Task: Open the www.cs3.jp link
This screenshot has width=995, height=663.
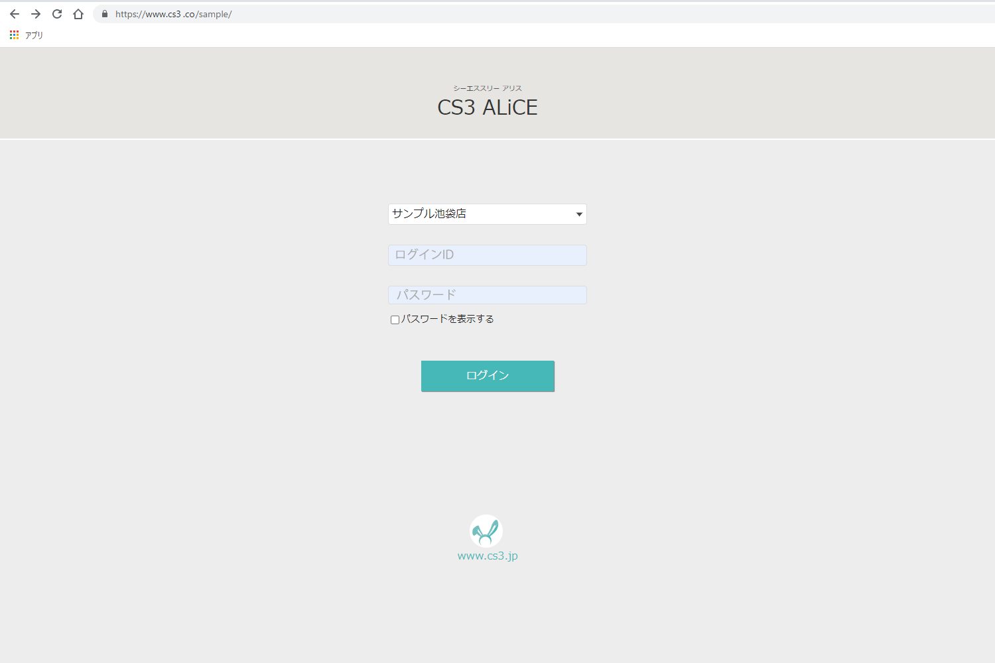Action: [x=488, y=556]
